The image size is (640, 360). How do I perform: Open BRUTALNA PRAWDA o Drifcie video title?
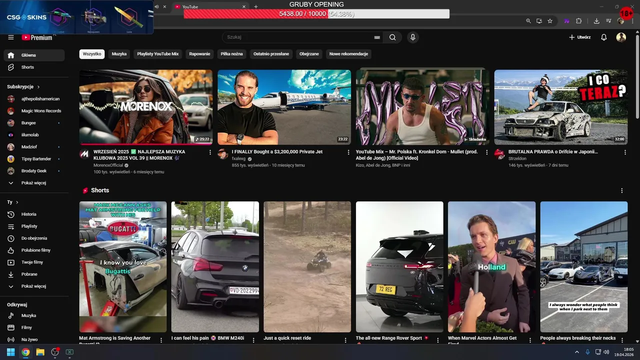pyautogui.click(x=553, y=151)
